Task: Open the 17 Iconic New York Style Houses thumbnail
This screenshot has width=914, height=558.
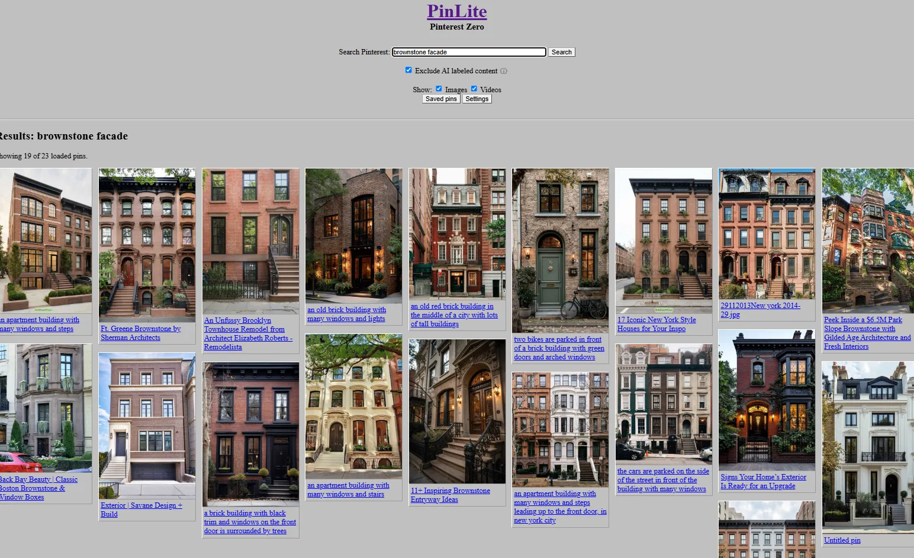Action: click(x=664, y=241)
